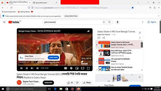The height and width of the screenshot is (91, 161).
Task: Open YouTube settings three-dot menu
Action: click(x=143, y=22)
